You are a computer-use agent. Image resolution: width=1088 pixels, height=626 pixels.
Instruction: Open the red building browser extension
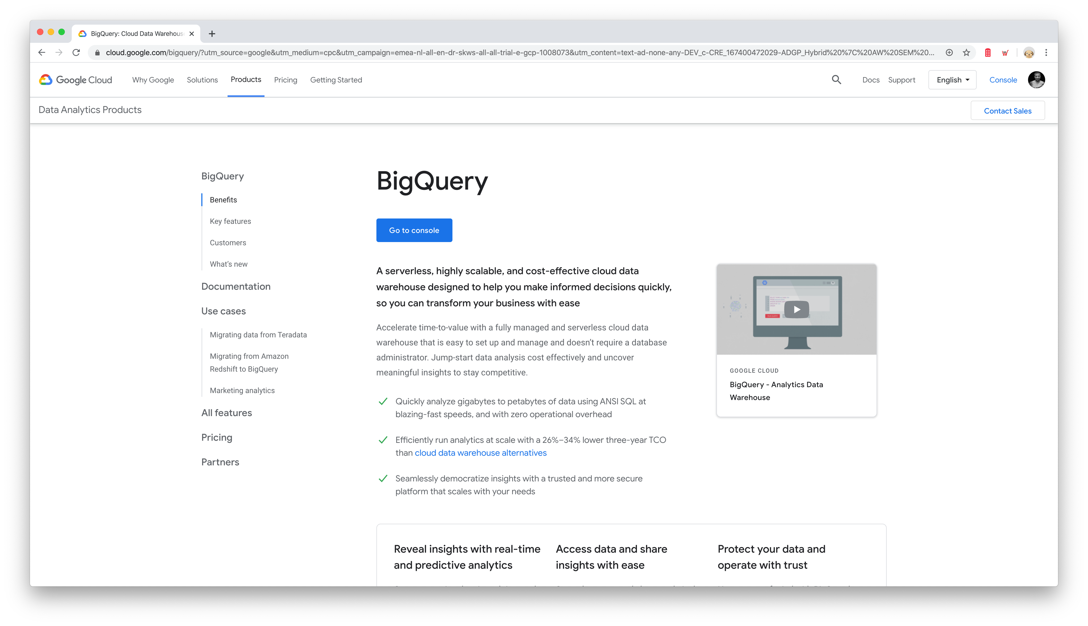988,52
